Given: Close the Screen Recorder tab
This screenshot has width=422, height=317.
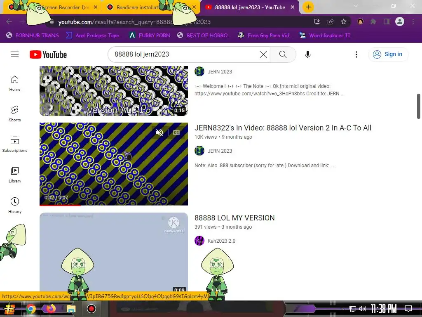Looking at the screenshot, I should [x=96, y=7].
